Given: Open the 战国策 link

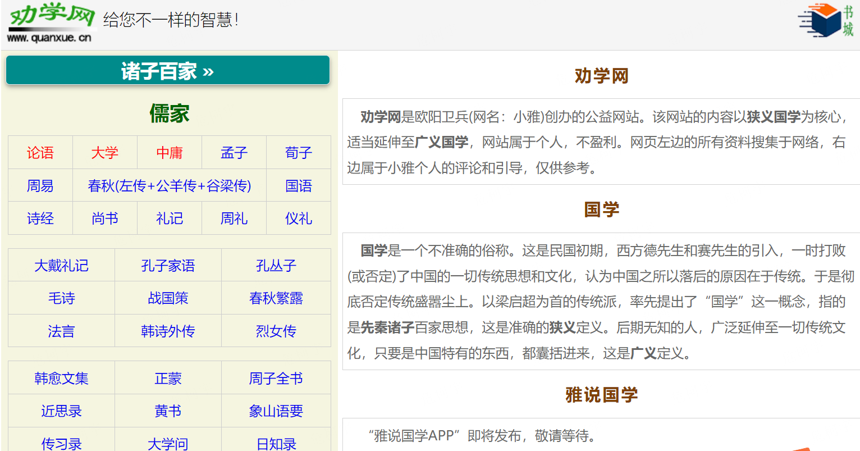Looking at the screenshot, I should point(168,298).
